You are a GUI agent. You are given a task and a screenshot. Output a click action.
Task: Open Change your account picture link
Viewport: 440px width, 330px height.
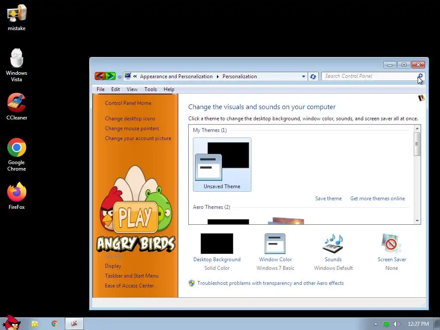click(138, 138)
